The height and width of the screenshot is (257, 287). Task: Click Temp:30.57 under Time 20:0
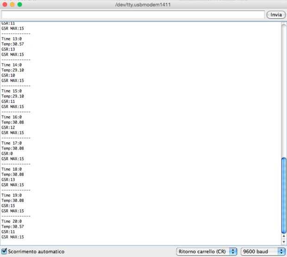coord(12,226)
